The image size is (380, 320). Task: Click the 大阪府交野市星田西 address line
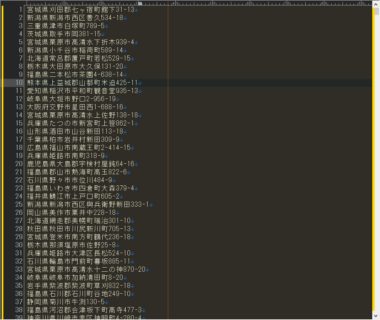(x=75, y=107)
